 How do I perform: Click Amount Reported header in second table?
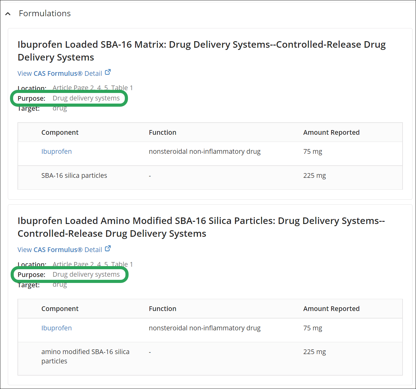click(x=331, y=309)
